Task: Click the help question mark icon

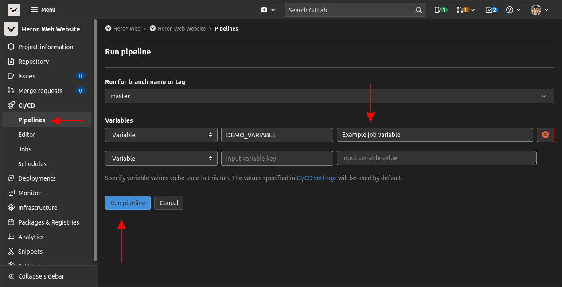Action: coord(512,10)
